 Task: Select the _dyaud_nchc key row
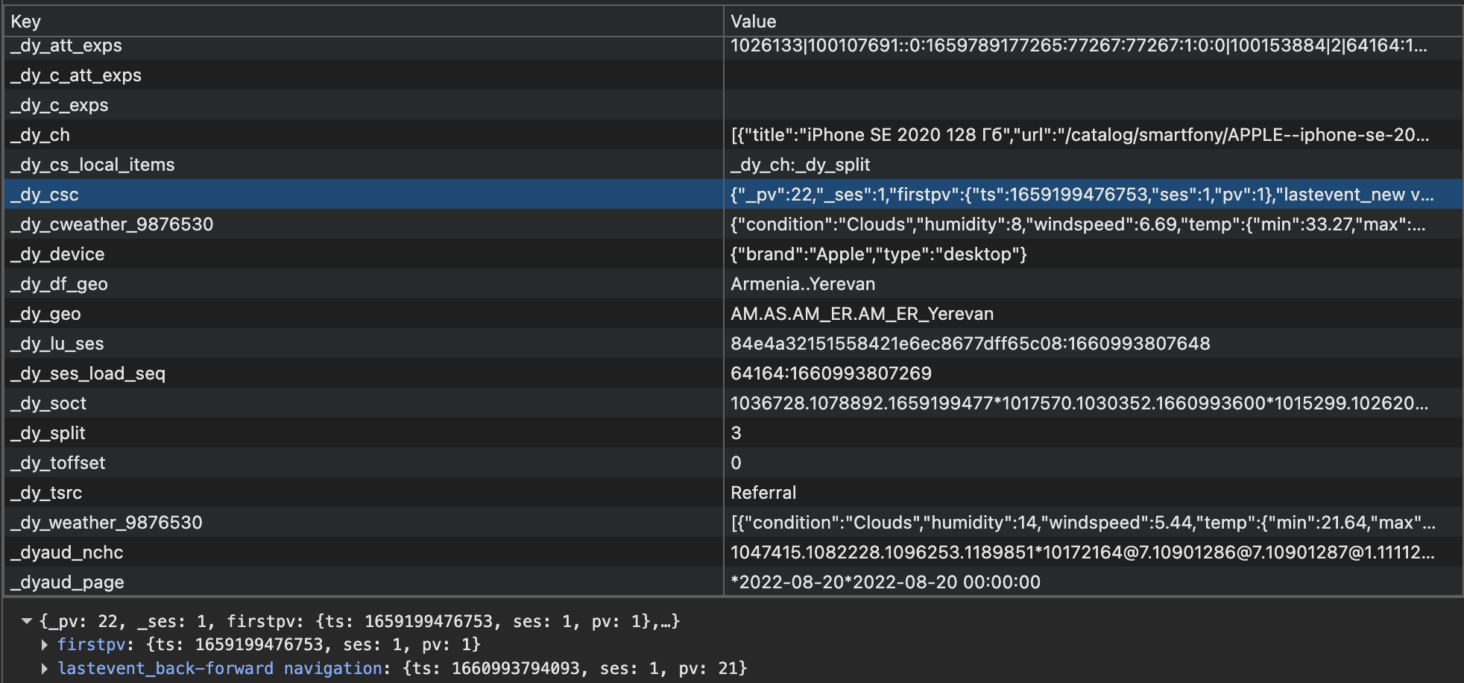67,553
